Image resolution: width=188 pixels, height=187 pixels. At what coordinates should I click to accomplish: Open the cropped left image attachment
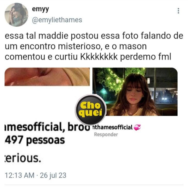pos(47,77)
